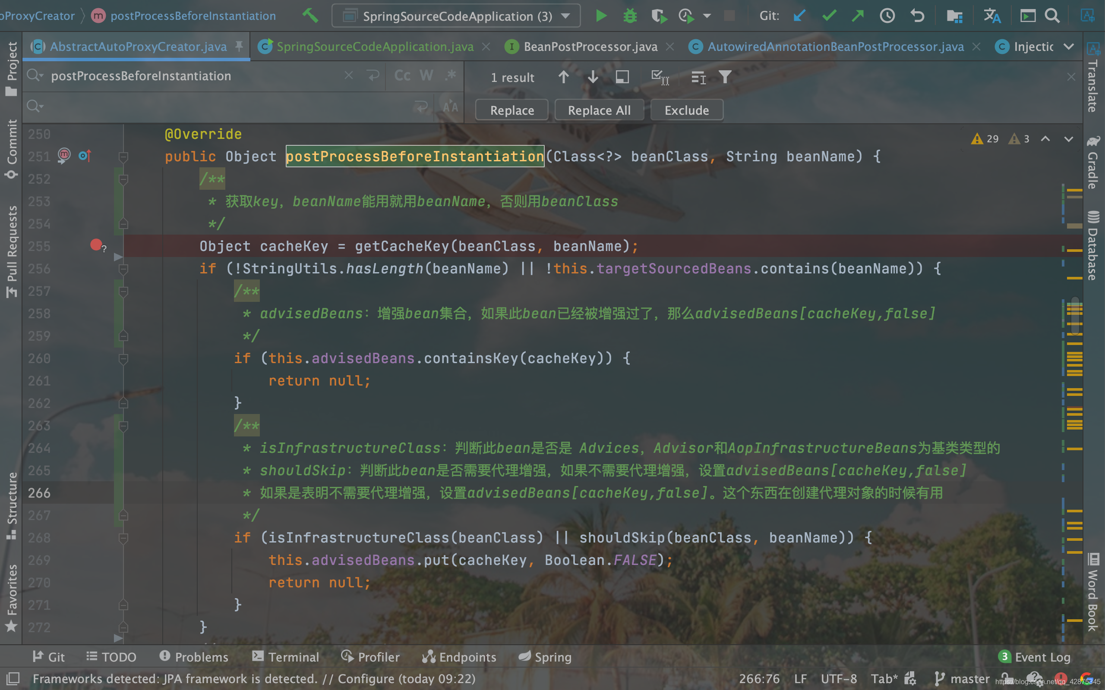Open the Terminal tool window tab

pyautogui.click(x=286, y=657)
